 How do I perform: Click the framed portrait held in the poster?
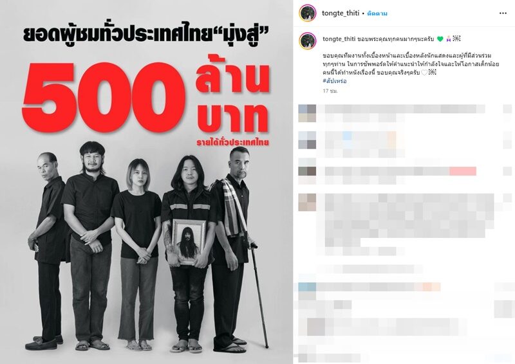click(x=189, y=242)
